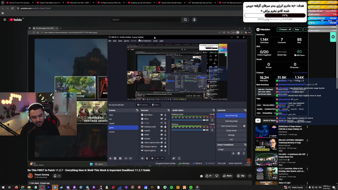Mute the Mic/Aux speaker icon
The width and height of the screenshot is (338, 190).
(x=207, y=130)
